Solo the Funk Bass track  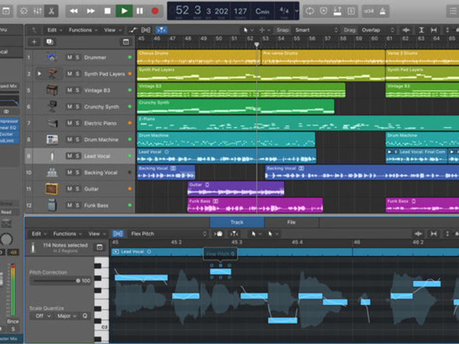77,206
